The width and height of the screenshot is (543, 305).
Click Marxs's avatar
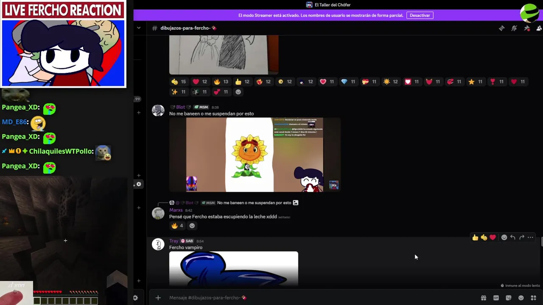click(x=158, y=213)
